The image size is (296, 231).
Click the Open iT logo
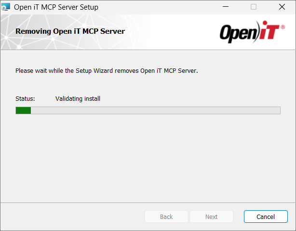tap(252, 31)
